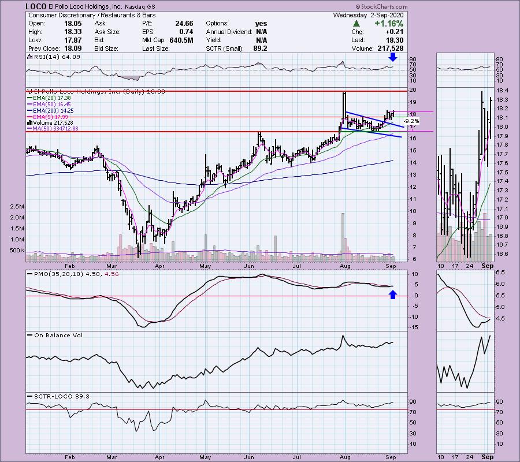Click Consumer Discretionary / Restaurants & Bars sector line

92,15
